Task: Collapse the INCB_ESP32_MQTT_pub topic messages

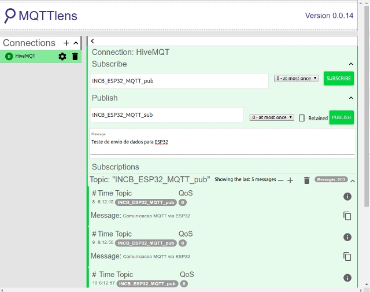Action: click(353, 181)
